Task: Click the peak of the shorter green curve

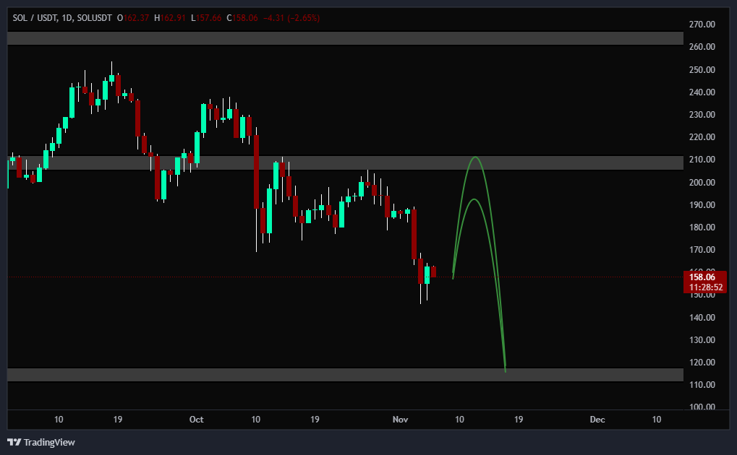Action: [474, 200]
